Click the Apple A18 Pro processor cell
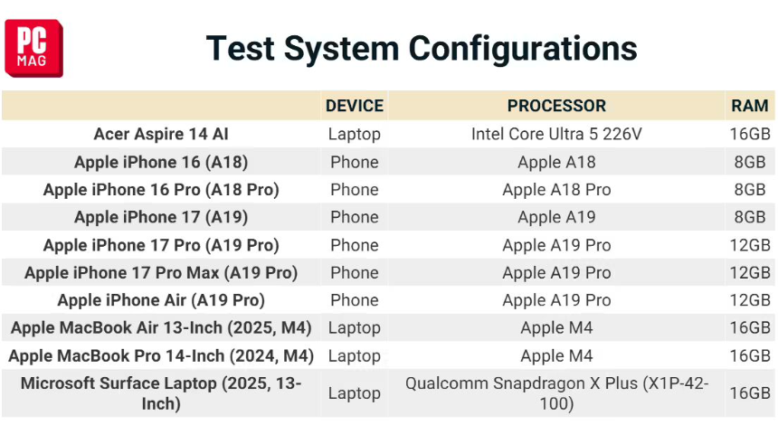Screen dimensions: 778x425 556,190
